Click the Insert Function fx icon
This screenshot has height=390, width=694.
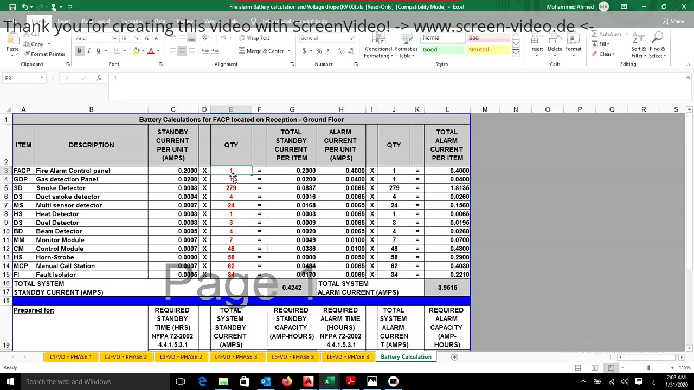click(x=98, y=79)
